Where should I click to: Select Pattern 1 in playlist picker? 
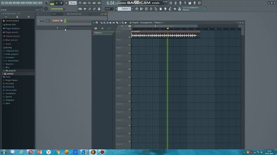coord(103,33)
